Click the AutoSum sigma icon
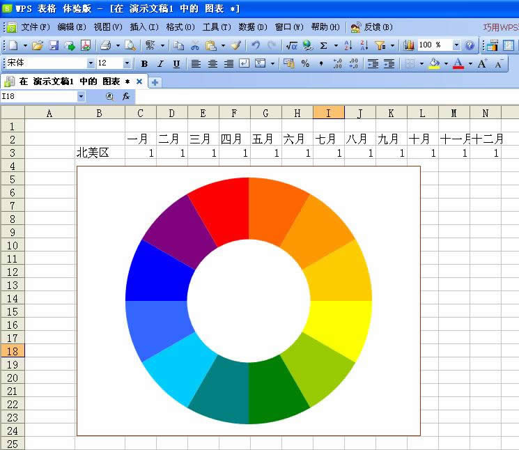This screenshot has width=519, height=450. [x=324, y=45]
